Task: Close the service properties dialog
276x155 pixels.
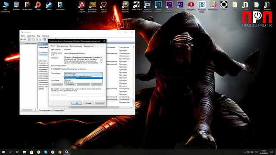Action: [x=104, y=41]
